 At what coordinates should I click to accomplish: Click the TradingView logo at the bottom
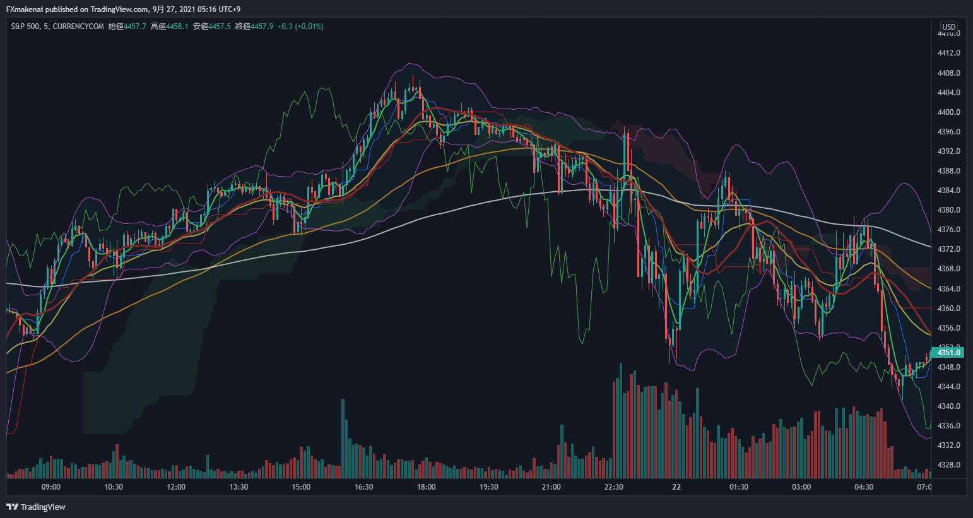click(x=36, y=507)
